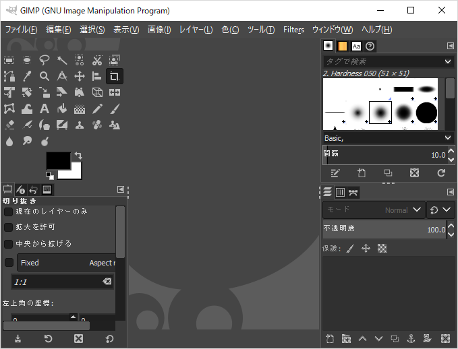Open layers dock configuration menu arrow
The height and width of the screenshot is (349, 458).
coord(451,192)
